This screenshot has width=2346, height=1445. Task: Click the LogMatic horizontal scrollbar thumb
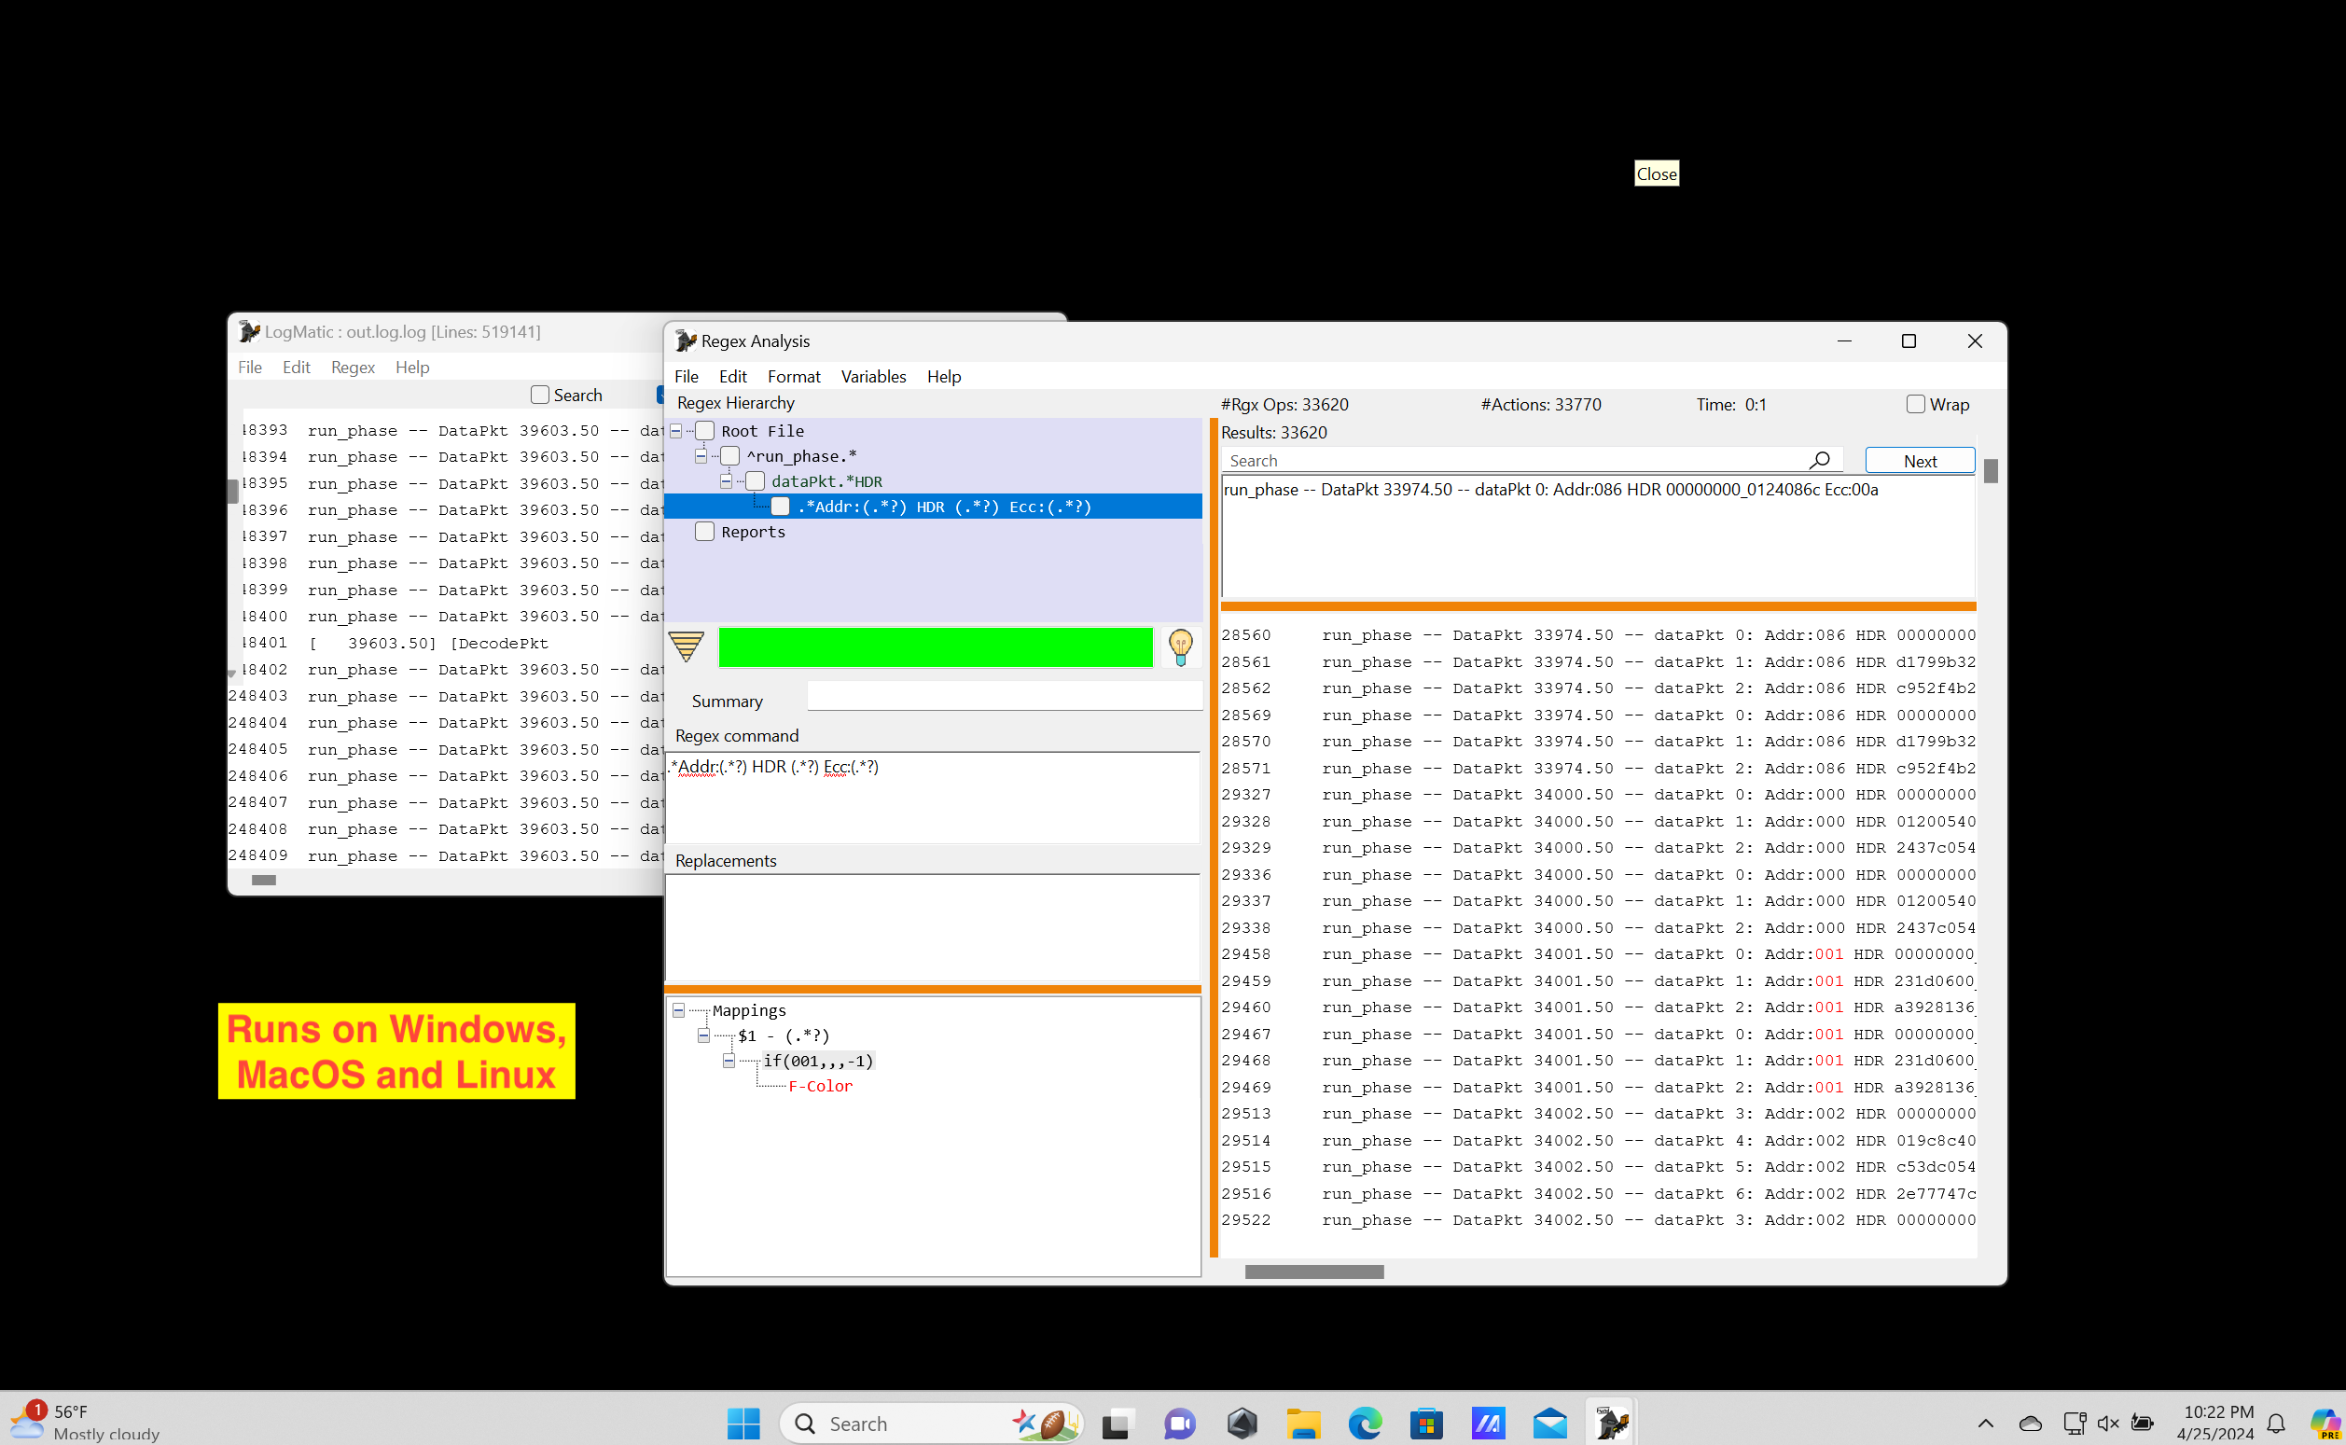click(x=264, y=881)
